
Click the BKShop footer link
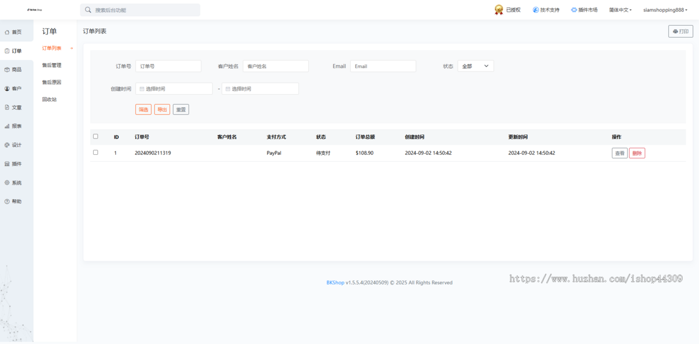(335, 283)
